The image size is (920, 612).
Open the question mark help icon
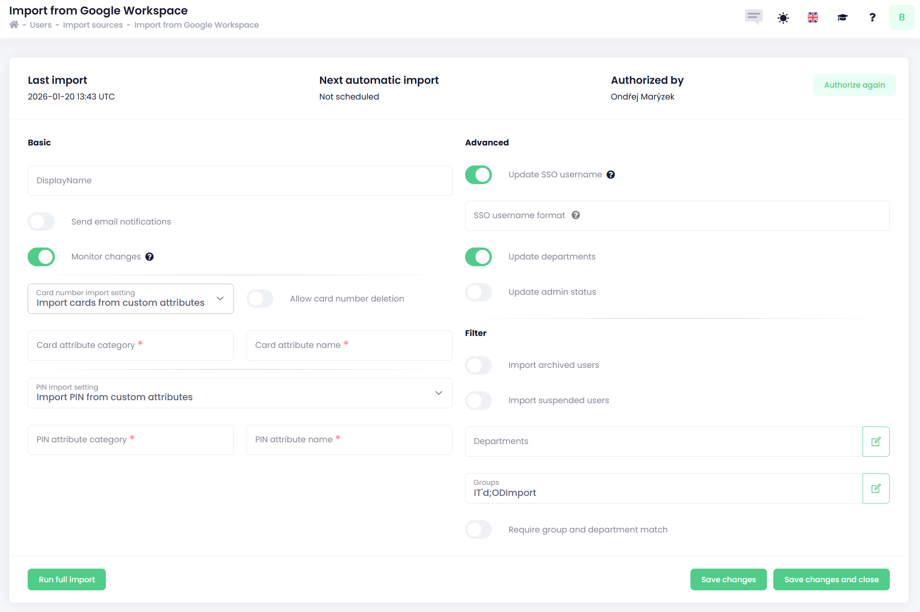872,17
